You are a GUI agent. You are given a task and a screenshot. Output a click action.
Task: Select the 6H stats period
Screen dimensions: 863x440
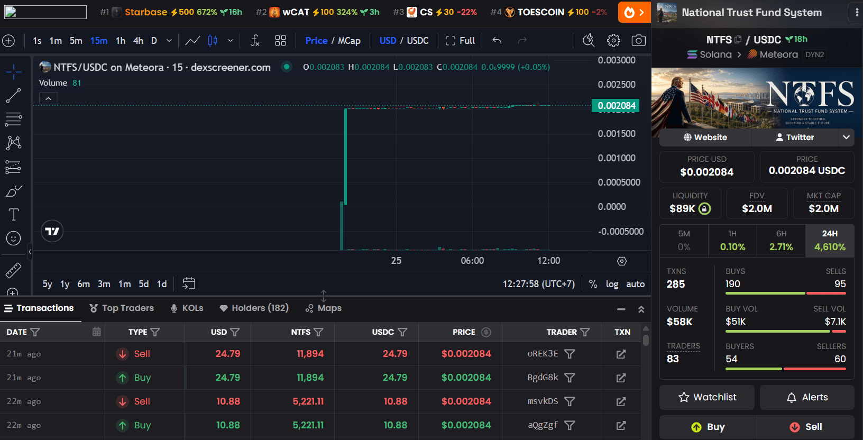click(781, 241)
